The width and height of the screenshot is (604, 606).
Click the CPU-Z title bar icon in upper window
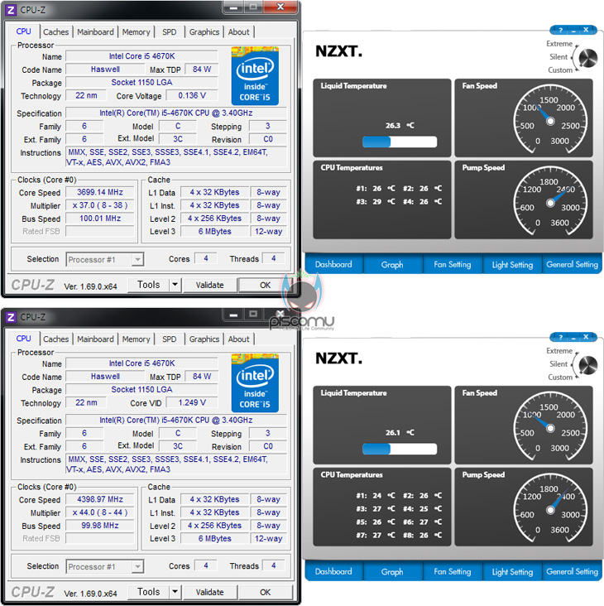pyautogui.click(x=11, y=10)
